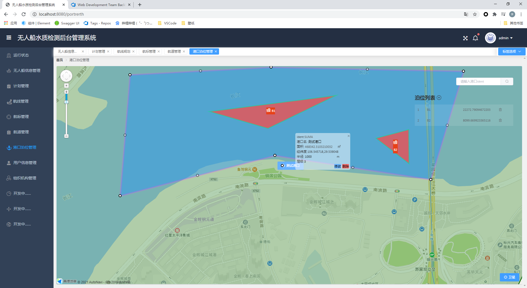Toggle the sidebar hamburger menu
The height and width of the screenshot is (288, 527).
coord(9,38)
